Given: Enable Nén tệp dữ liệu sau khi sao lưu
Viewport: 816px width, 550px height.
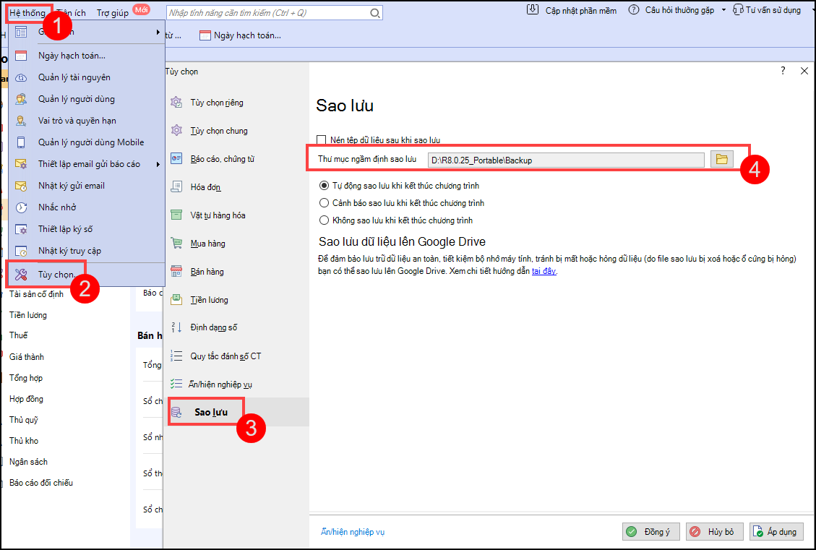Looking at the screenshot, I should click(322, 140).
